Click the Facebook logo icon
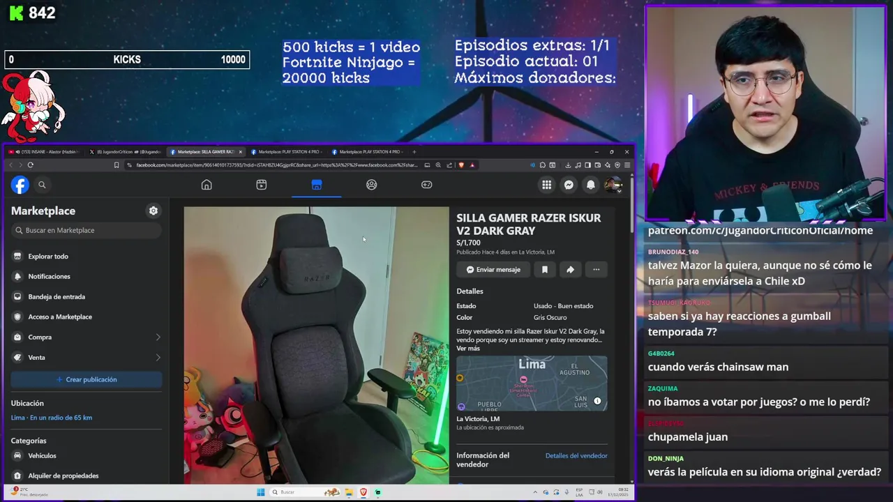The height and width of the screenshot is (502, 893). [x=20, y=185]
